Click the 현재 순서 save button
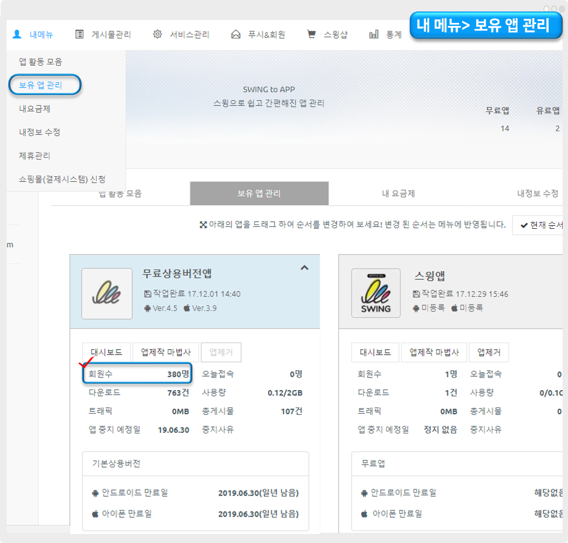Viewport: 568px width, 543px height. [x=539, y=225]
